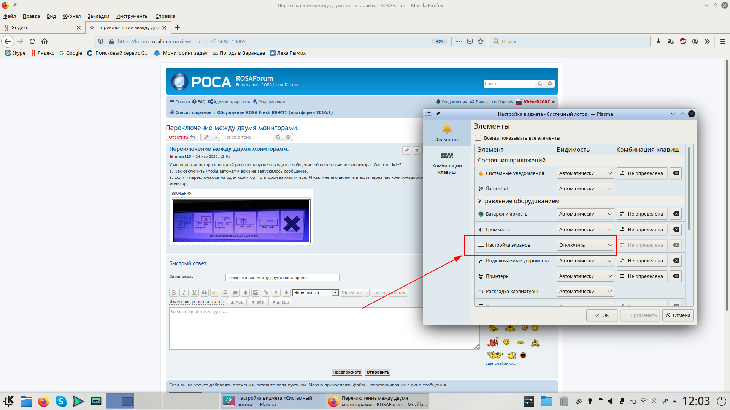Click the Firefox home icon
Screen dimensions: 730x410
(44, 41)
